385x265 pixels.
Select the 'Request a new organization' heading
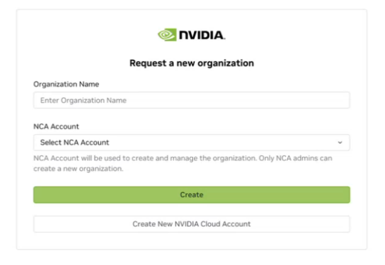point(192,63)
